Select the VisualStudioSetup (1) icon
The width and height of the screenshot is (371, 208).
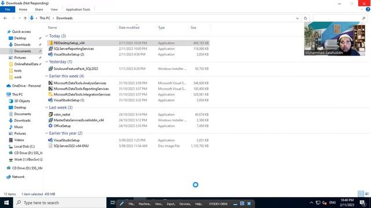point(50,100)
